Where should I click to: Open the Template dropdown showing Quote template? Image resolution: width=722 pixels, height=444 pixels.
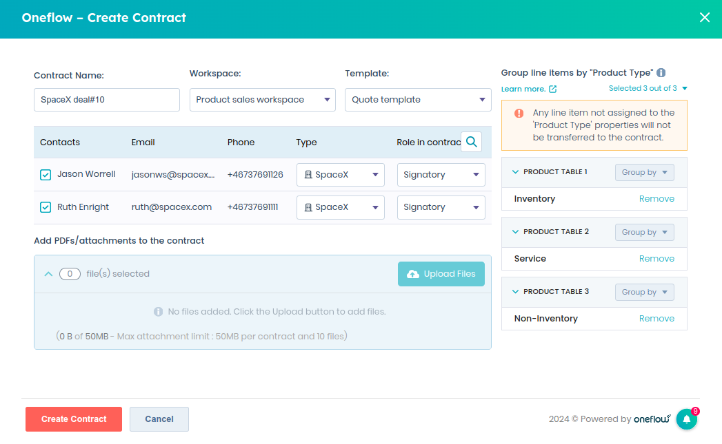pyautogui.click(x=418, y=100)
